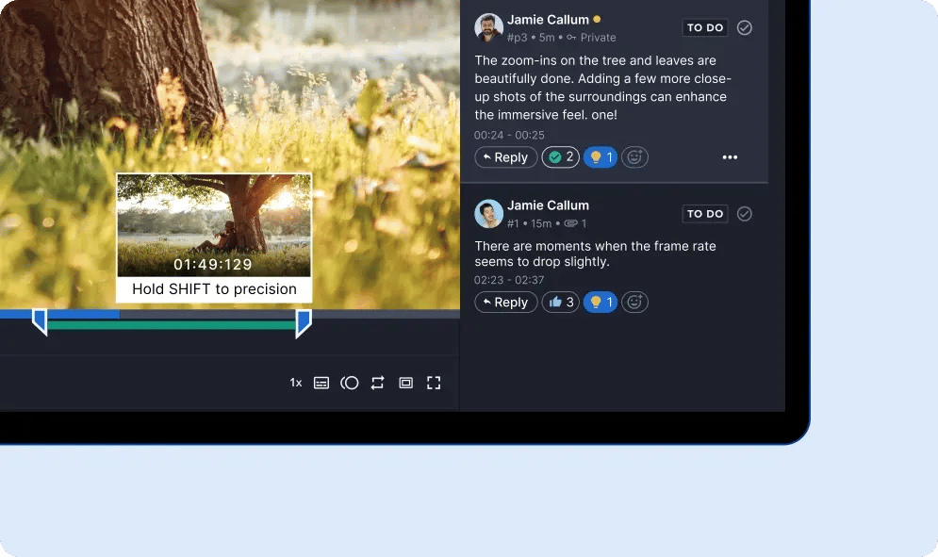Reply to the frame rate comment

click(x=505, y=303)
